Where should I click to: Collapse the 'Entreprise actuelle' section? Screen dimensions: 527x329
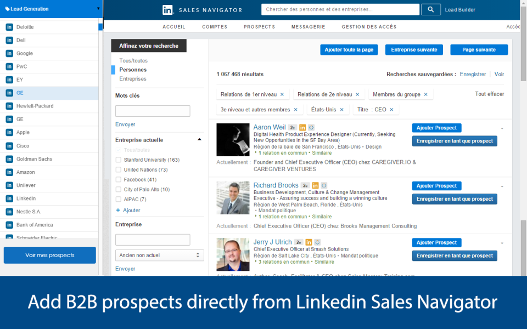point(199,140)
